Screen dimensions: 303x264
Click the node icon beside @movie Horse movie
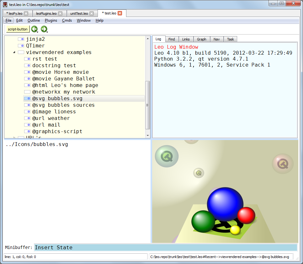click(27, 72)
